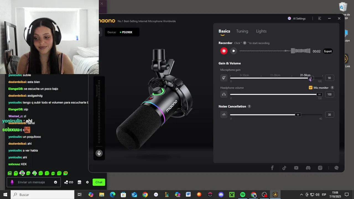Screen dimensions: 354x199
Task: Open help for Mic monitor
Action: click(x=332, y=88)
